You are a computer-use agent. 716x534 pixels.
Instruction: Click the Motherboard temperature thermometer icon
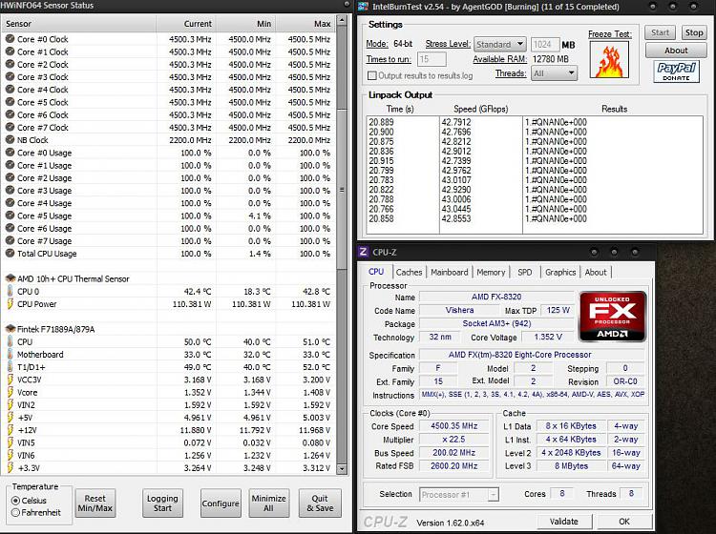click(11, 355)
